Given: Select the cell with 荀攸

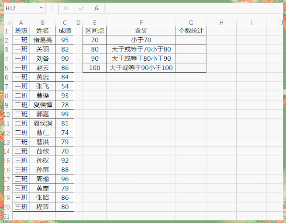Looking at the screenshot, I should tap(43, 151).
